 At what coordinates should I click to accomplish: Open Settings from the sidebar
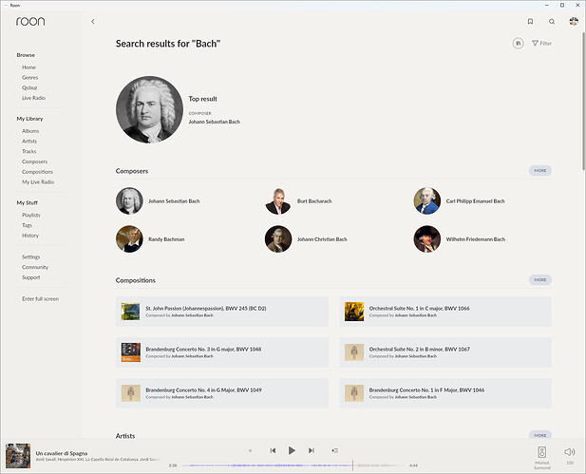31,256
